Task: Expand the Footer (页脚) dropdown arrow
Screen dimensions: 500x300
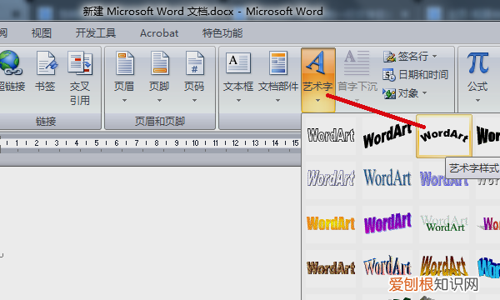Action: (x=159, y=101)
